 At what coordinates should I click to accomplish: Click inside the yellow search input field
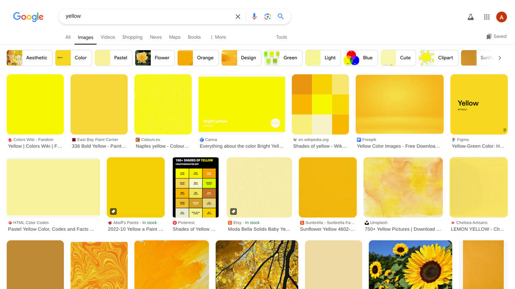[148, 16]
